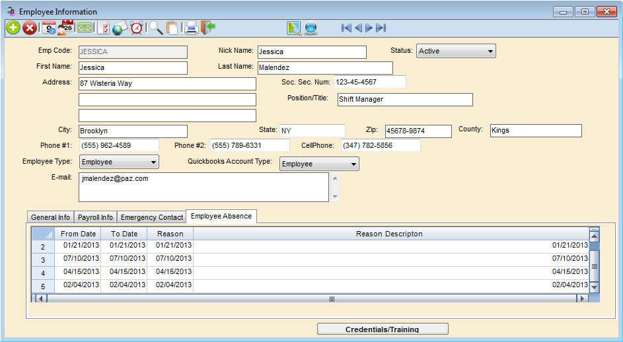Select the Employee Absence tab
The image size is (623, 342).
pyautogui.click(x=221, y=216)
